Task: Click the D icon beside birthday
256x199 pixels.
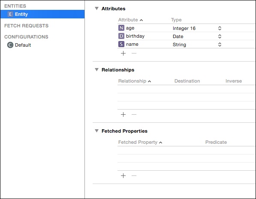Action: pyautogui.click(x=121, y=36)
